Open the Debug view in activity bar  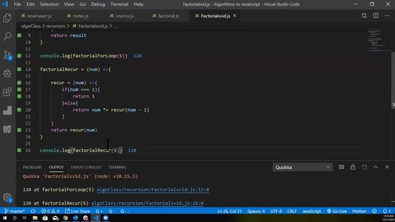7,73
